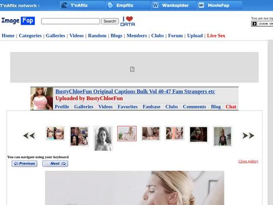
Task: Click the Previous navigation button
Action: (x=25, y=163)
